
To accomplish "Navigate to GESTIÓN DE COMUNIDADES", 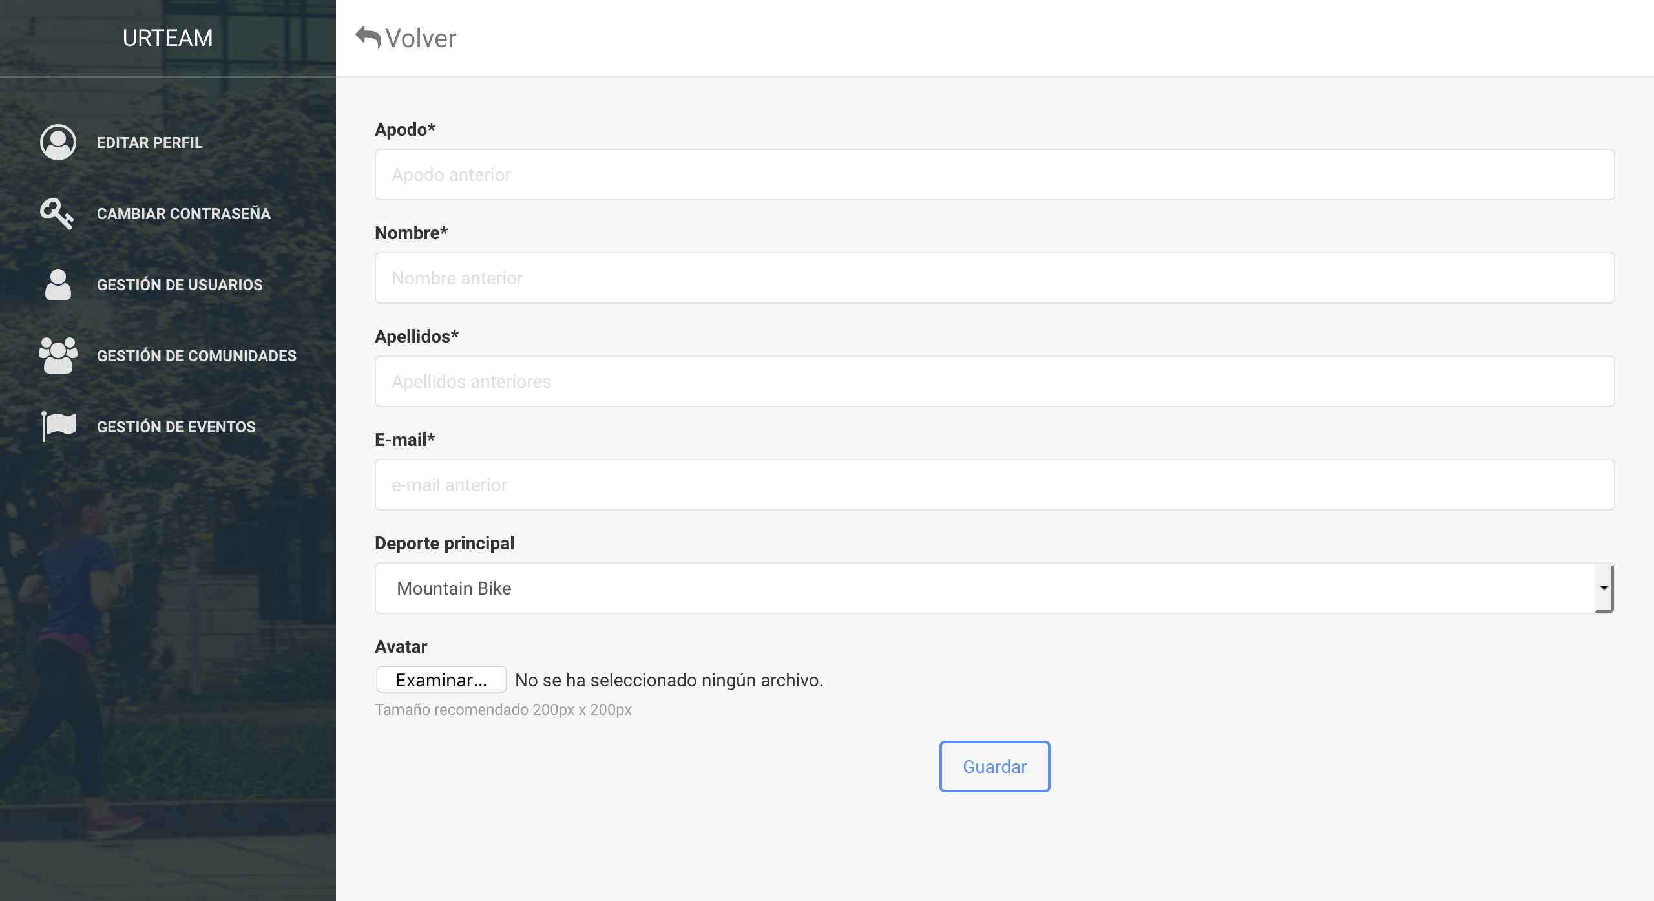I will [196, 355].
